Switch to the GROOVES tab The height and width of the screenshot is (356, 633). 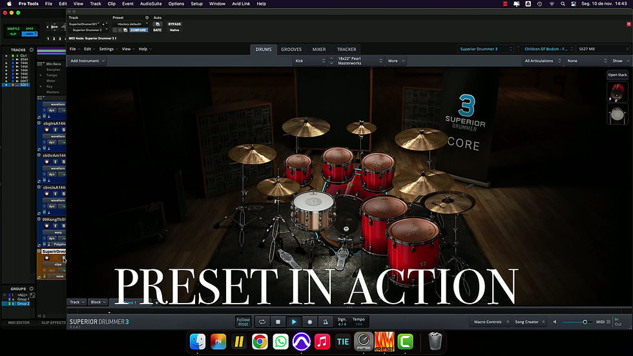coord(291,49)
